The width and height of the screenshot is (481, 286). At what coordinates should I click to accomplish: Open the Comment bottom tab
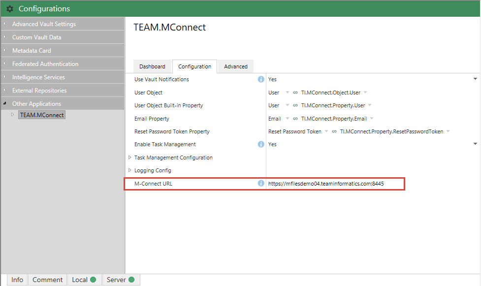47,280
